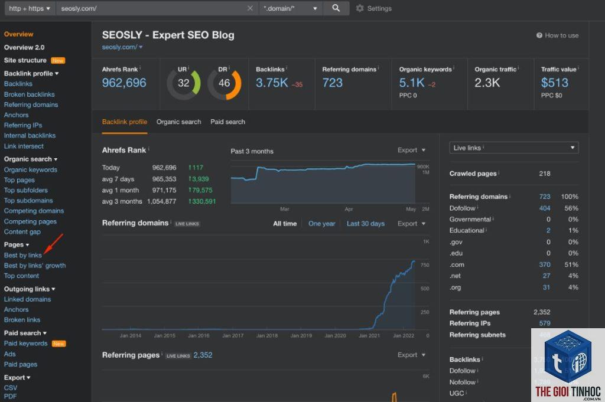Click the 370 .com domains count
Image resolution: width=605 pixels, height=402 pixels.
pyautogui.click(x=545, y=264)
